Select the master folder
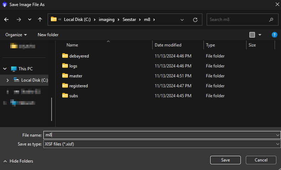281x170 pixels. point(76,76)
